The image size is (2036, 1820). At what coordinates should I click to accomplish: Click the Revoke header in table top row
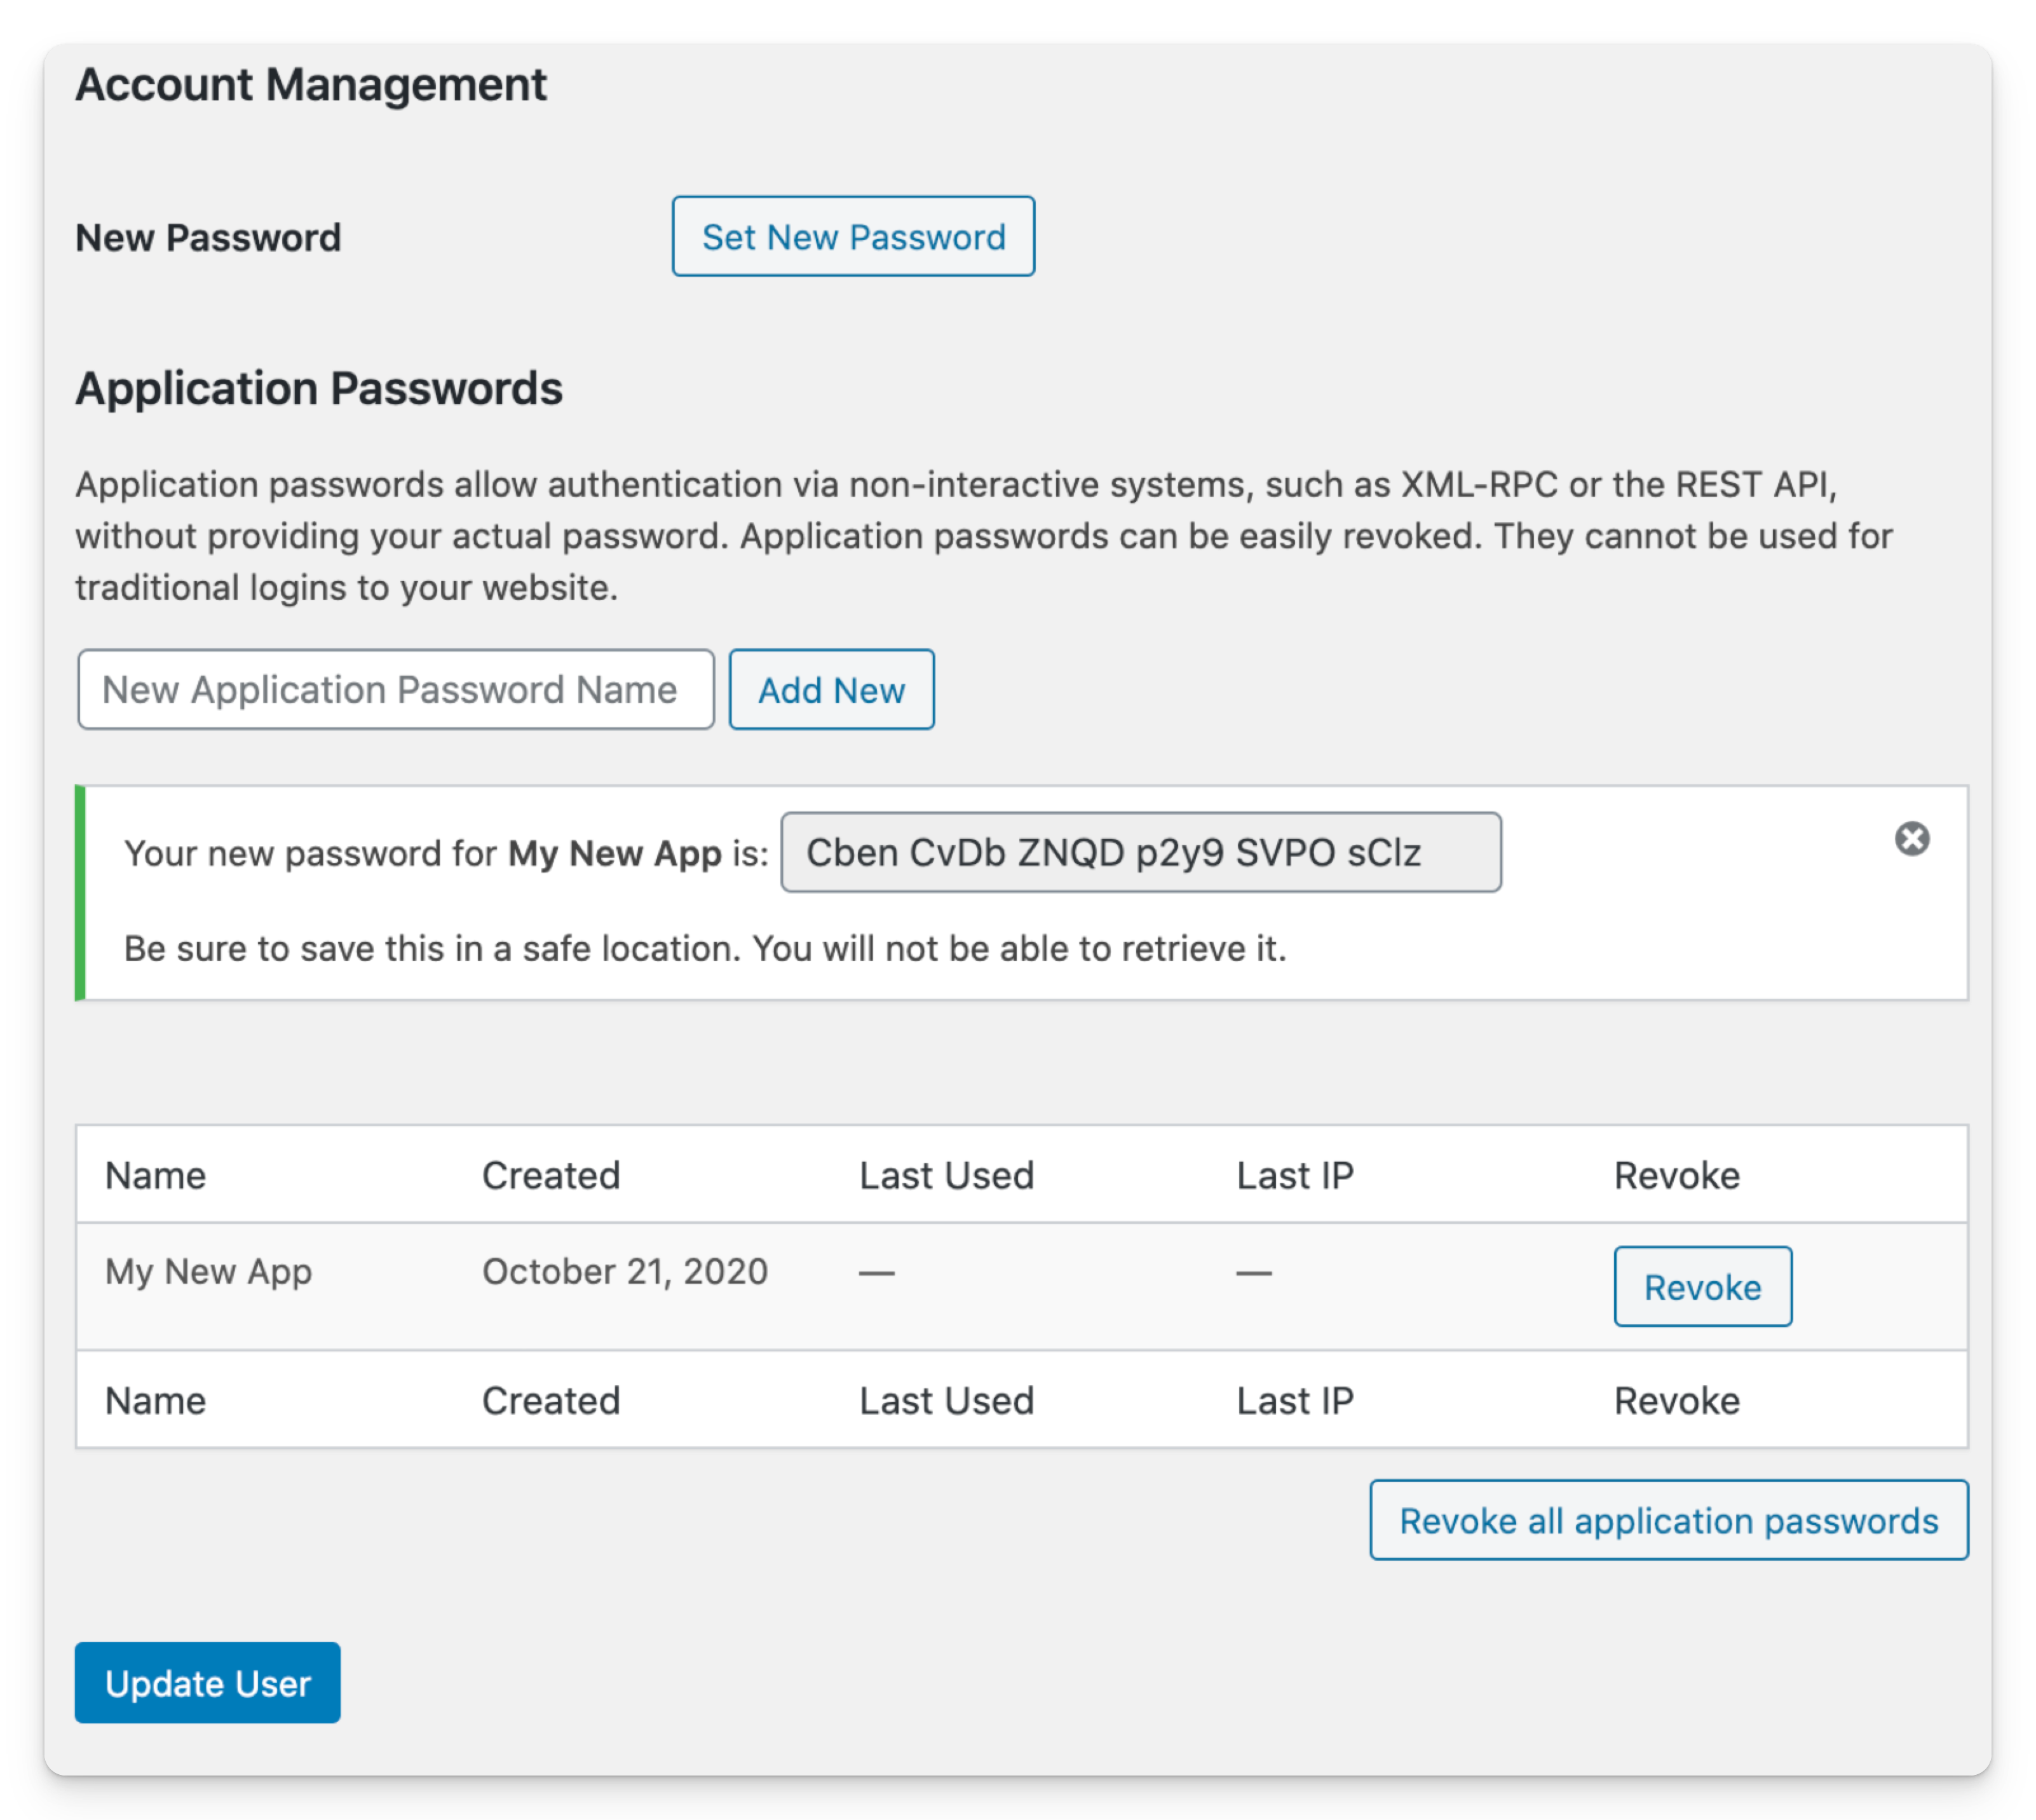pyautogui.click(x=1677, y=1175)
